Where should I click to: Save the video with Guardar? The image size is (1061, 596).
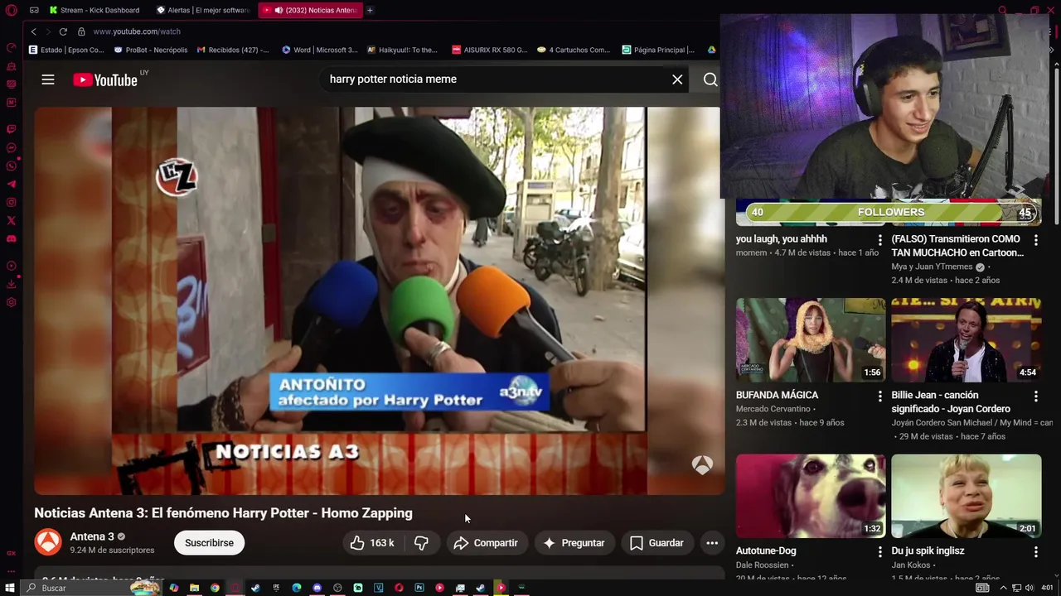coord(656,543)
